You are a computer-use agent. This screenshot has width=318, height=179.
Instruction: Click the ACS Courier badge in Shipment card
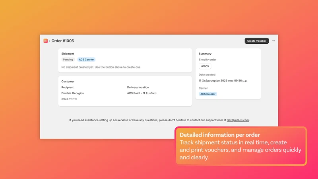pyautogui.click(x=86, y=59)
